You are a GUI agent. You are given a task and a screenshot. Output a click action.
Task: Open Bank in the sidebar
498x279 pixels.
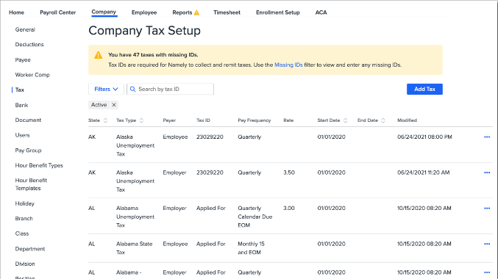pos(21,105)
